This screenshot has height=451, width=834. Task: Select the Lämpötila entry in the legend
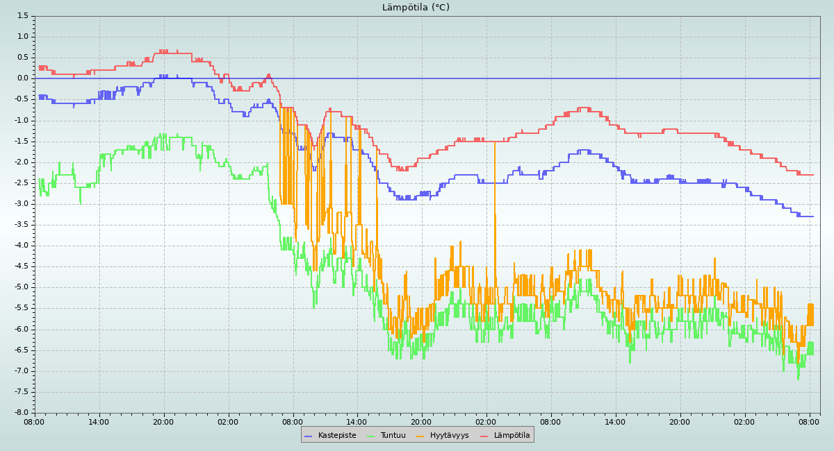click(x=512, y=435)
